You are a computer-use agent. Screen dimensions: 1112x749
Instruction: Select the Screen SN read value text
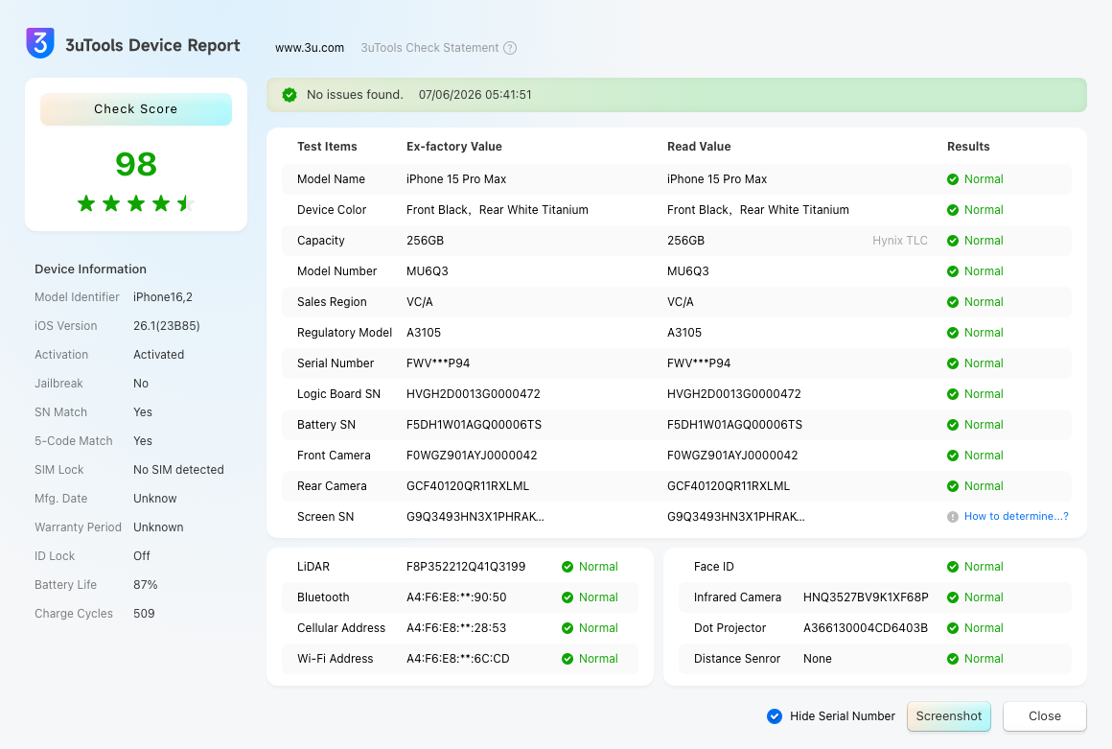click(735, 517)
